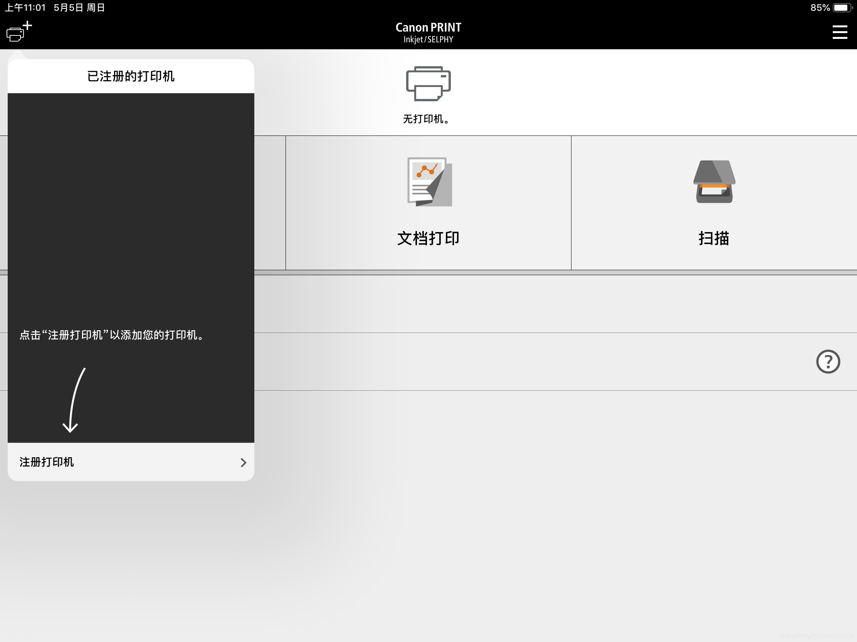Viewport: 857px width, 642px height.
Task: Tap the right arrow next to 注册打印机
Action: tap(243, 462)
